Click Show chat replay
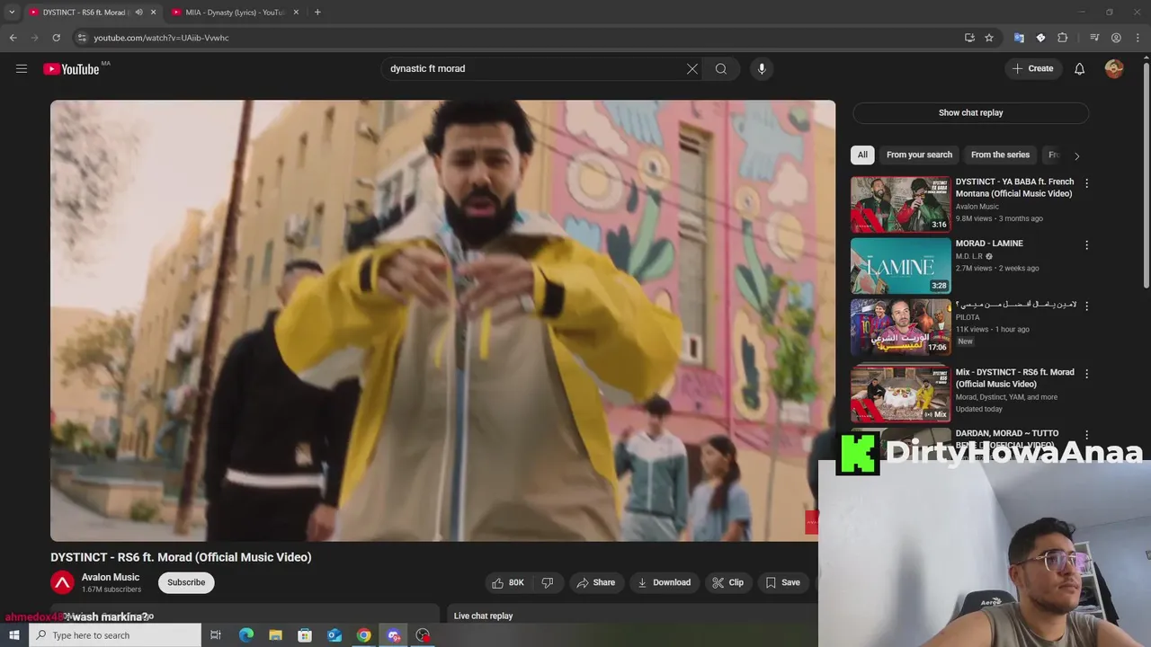The height and width of the screenshot is (647, 1151). tap(970, 112)
